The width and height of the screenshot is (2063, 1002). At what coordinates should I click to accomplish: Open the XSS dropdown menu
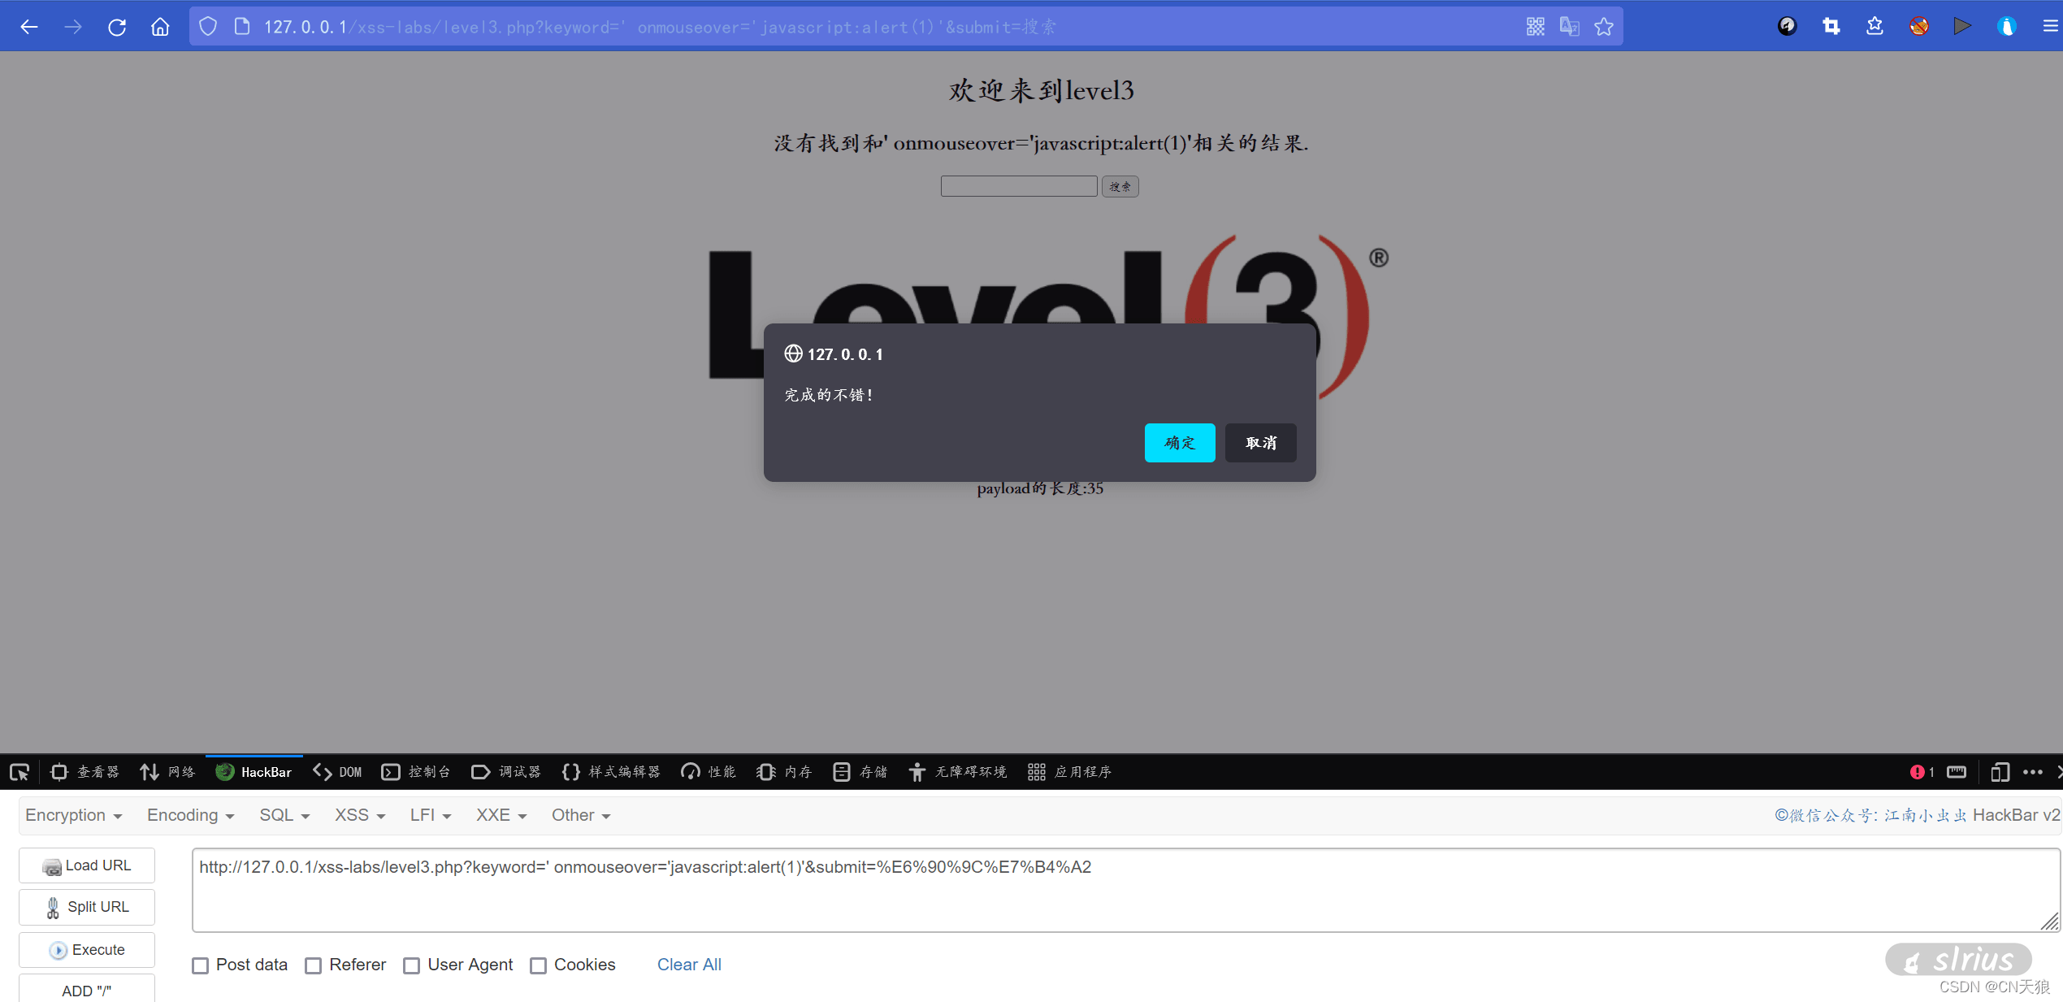[x=359, y=815]
